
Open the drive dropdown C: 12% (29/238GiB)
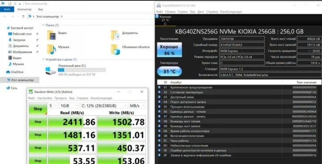point(103,106)
